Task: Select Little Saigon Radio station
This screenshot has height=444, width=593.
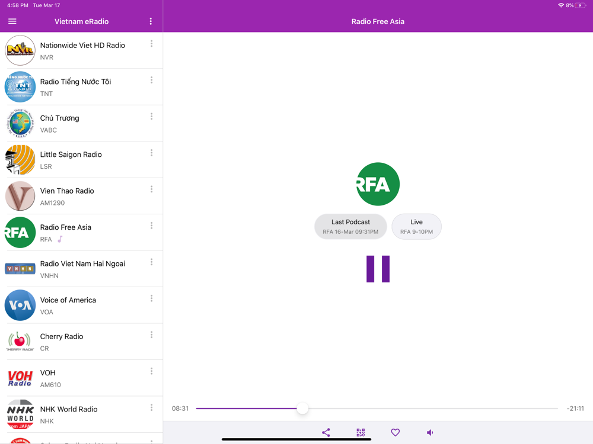Action: click(81, 159)
